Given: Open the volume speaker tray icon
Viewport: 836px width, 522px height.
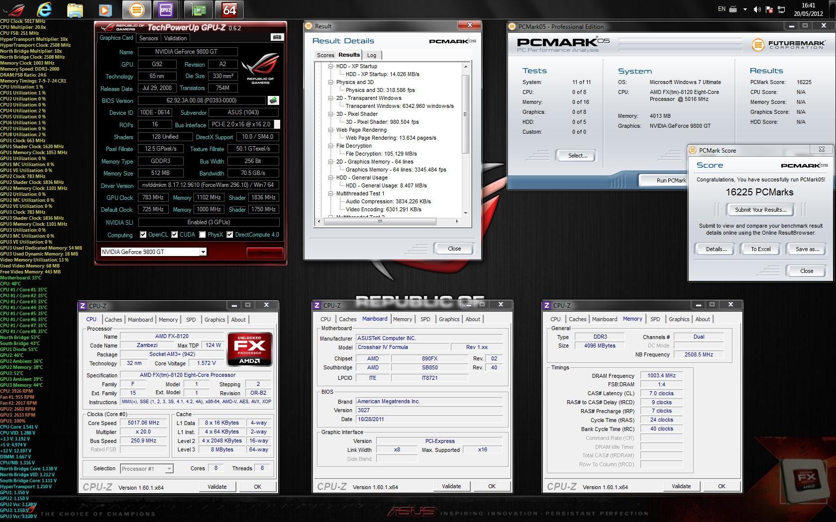Looking at the screenshot, I should pos(757,9).
